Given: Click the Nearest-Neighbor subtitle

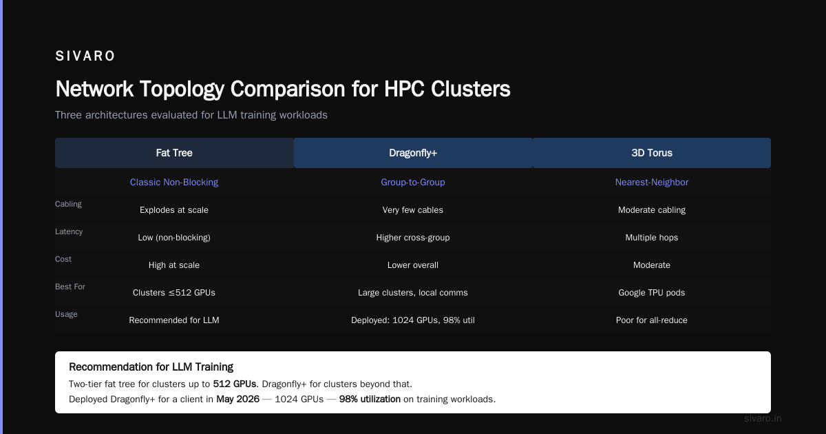Looking at the screenshot, I should pyautogui.click(x=652, y=183).
